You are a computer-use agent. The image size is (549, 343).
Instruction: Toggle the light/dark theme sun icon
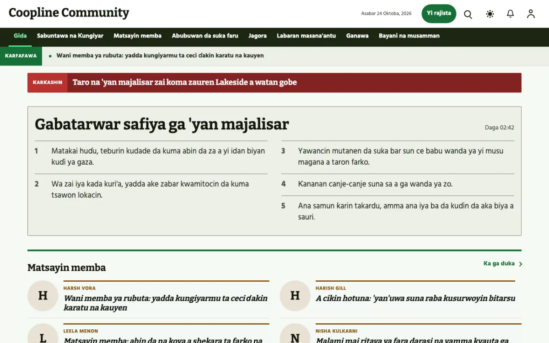tap(490, 14)
